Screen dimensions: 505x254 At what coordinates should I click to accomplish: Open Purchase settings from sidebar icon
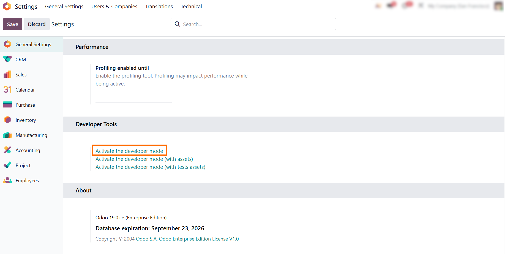coord(7,105)
